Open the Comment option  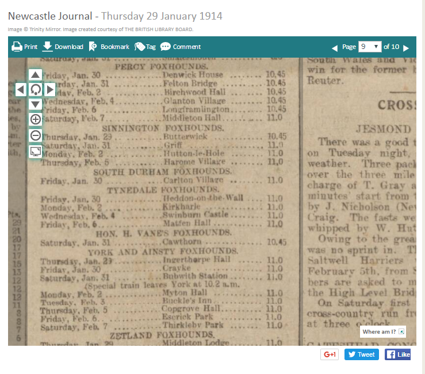click(x=181, y=47)
